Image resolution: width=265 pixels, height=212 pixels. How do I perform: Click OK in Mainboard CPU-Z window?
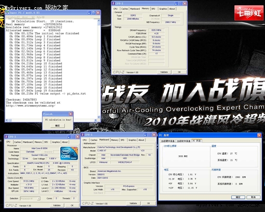148,203
